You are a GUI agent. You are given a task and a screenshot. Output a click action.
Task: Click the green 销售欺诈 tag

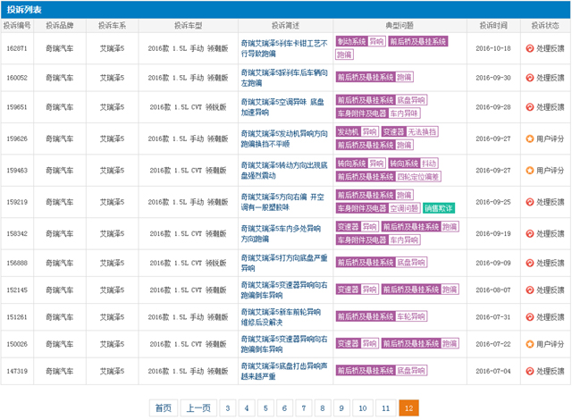click(x=439, y=208)
